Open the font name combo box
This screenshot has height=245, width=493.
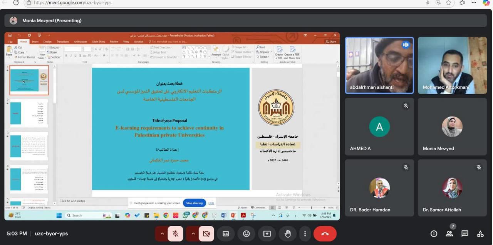click(73, 49)
